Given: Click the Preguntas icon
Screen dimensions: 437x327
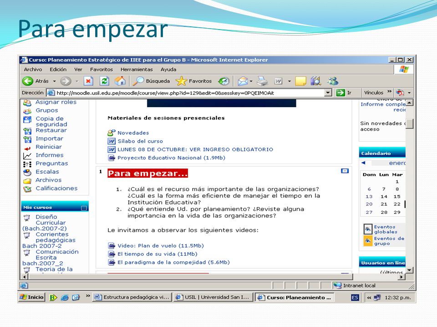Looking at the screenshot, I should coord(27,164).
